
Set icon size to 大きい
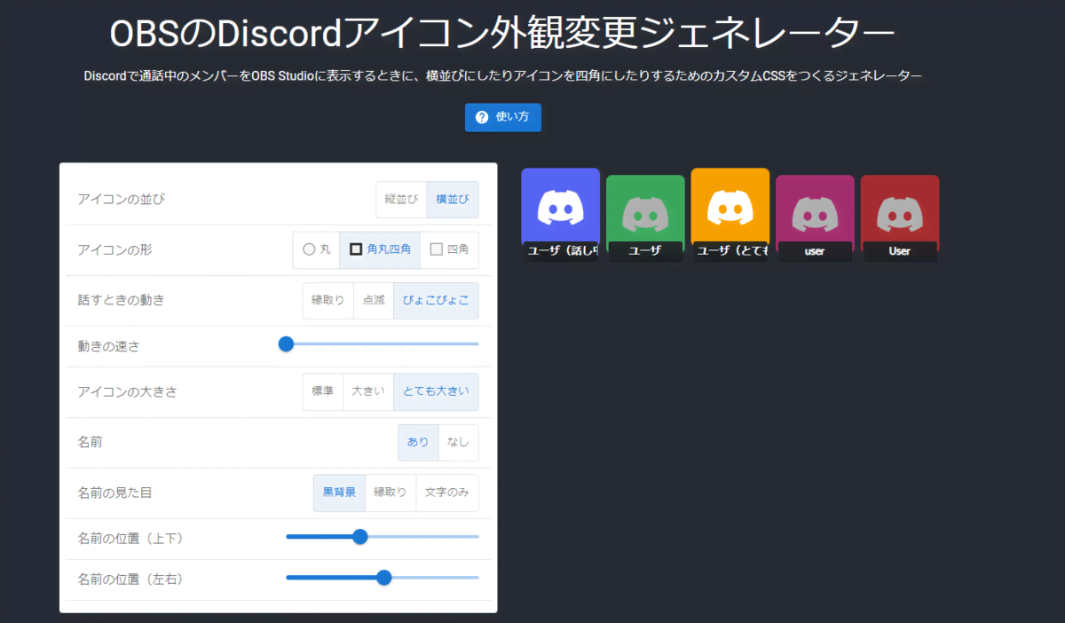(x=368, y=391)
